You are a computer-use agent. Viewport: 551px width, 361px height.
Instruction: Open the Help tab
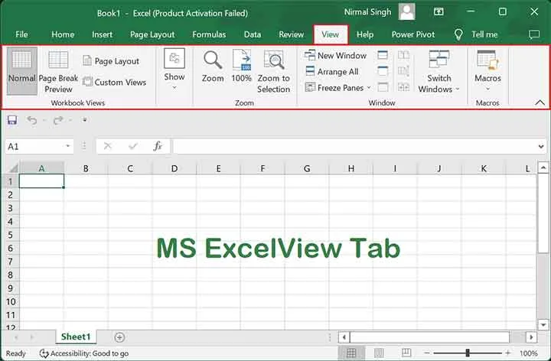(x=365, y=34)
